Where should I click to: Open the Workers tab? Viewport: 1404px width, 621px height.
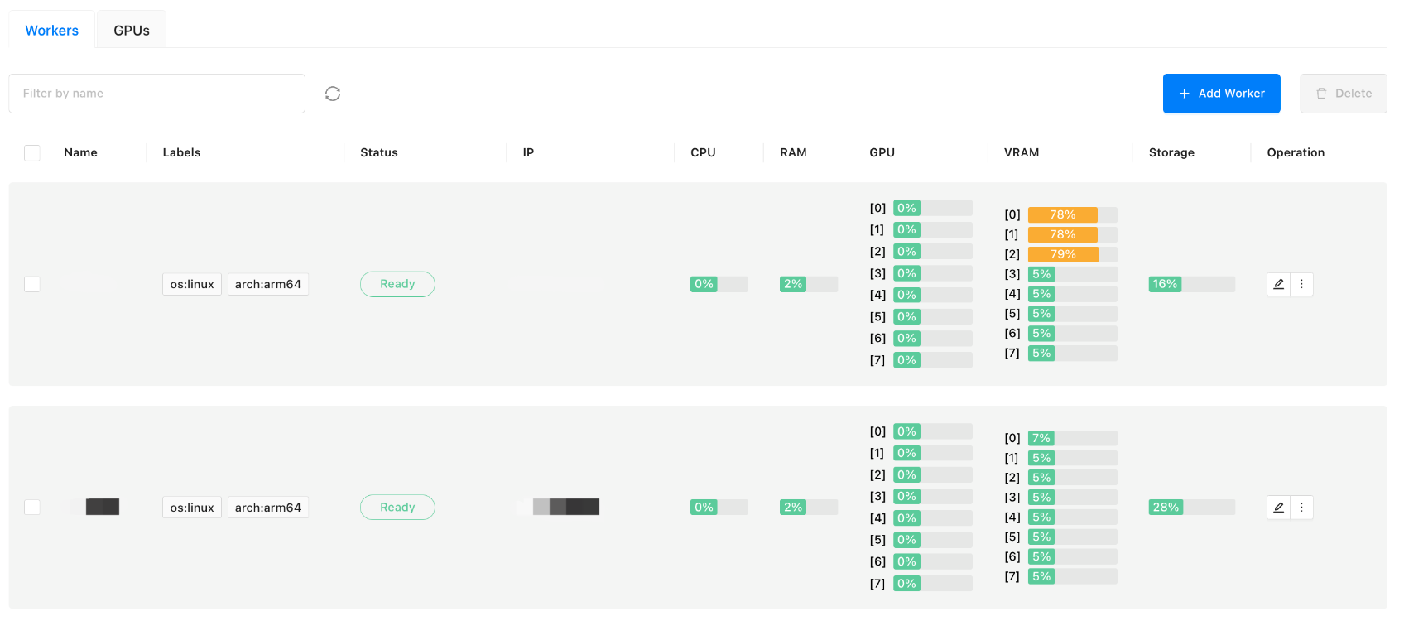(52, 31)
